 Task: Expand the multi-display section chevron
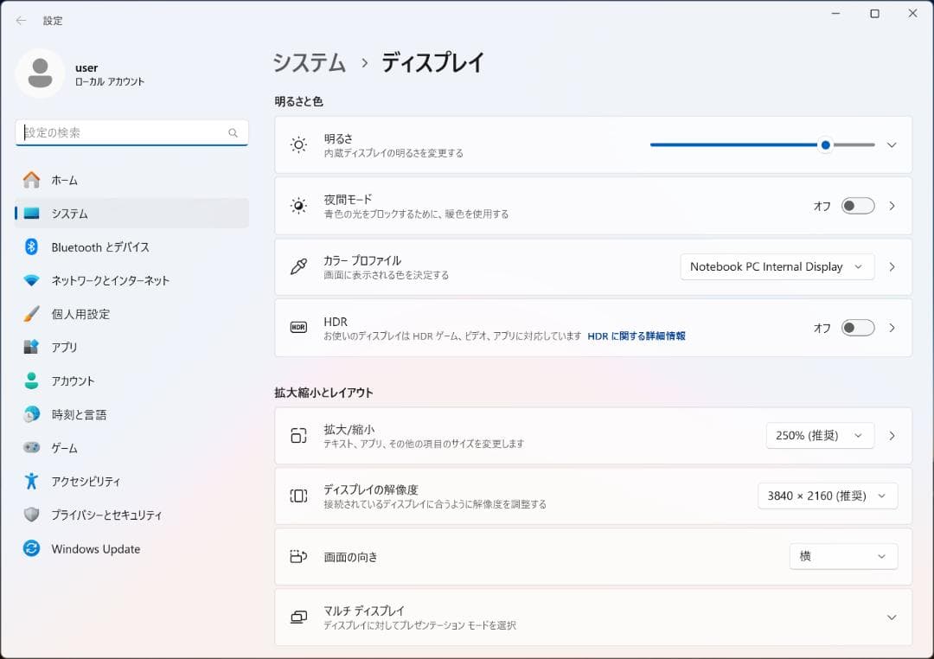click(x=892, y=617)
